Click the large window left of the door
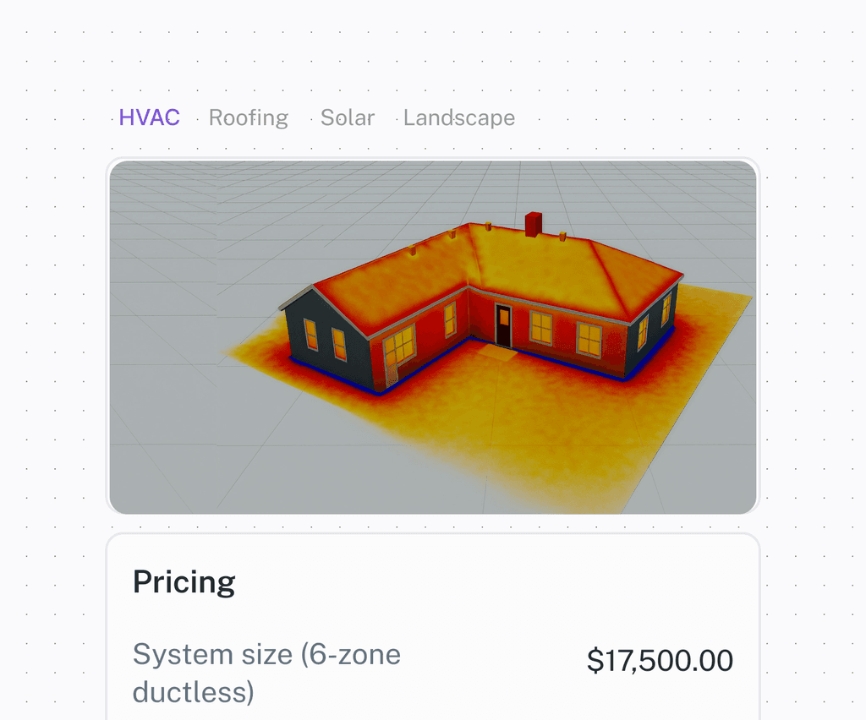This screenshot has width=866, height=720. [x=399, y=345]
